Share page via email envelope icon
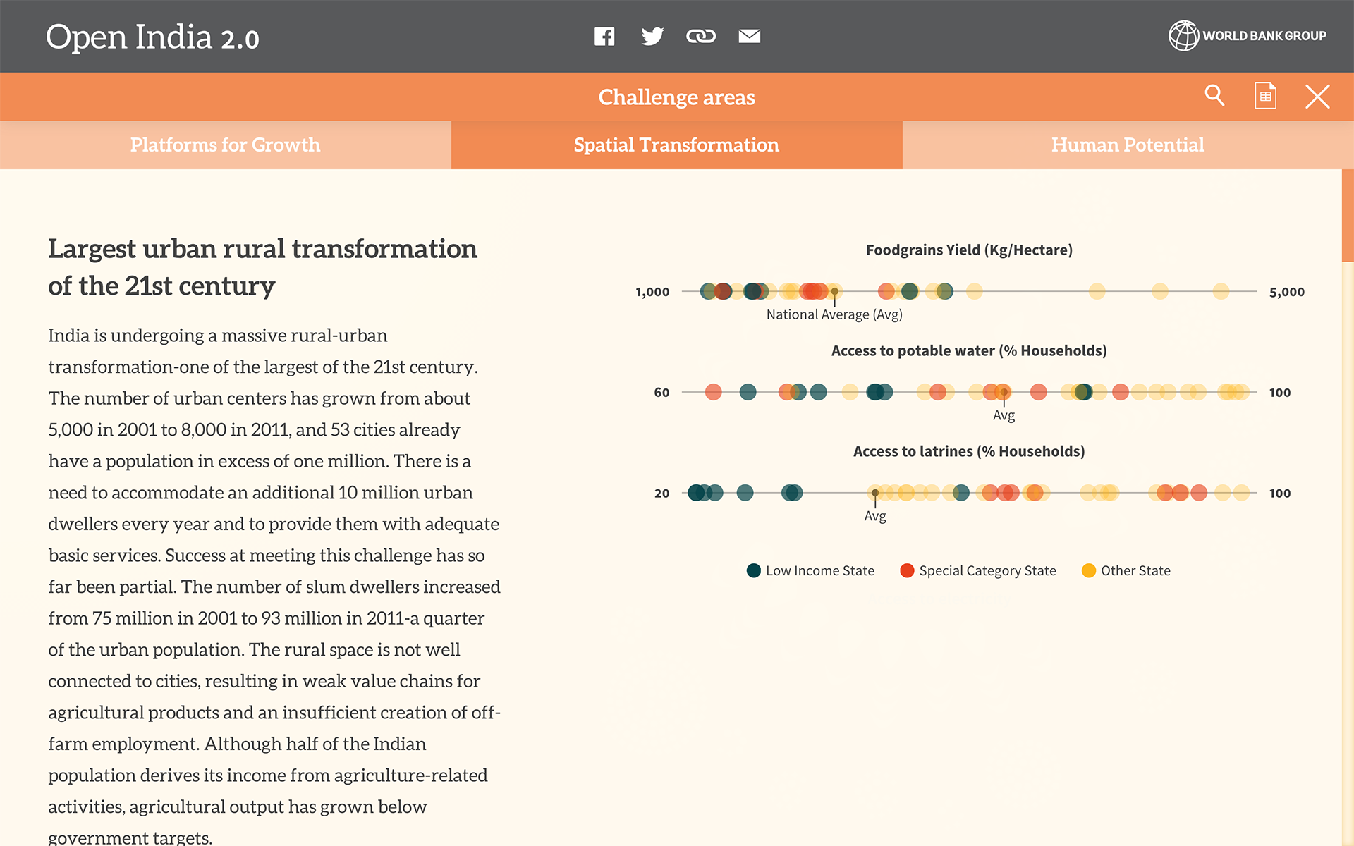The height and width of the screenshot is (846, 1354). [x=749, y=36]
